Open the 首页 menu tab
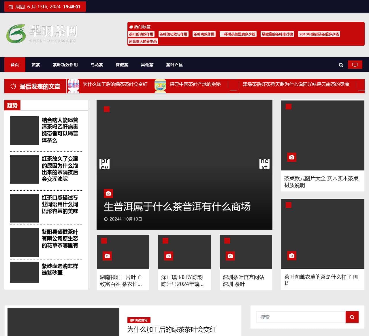The image size is (369, 336). tap(15, 65)
